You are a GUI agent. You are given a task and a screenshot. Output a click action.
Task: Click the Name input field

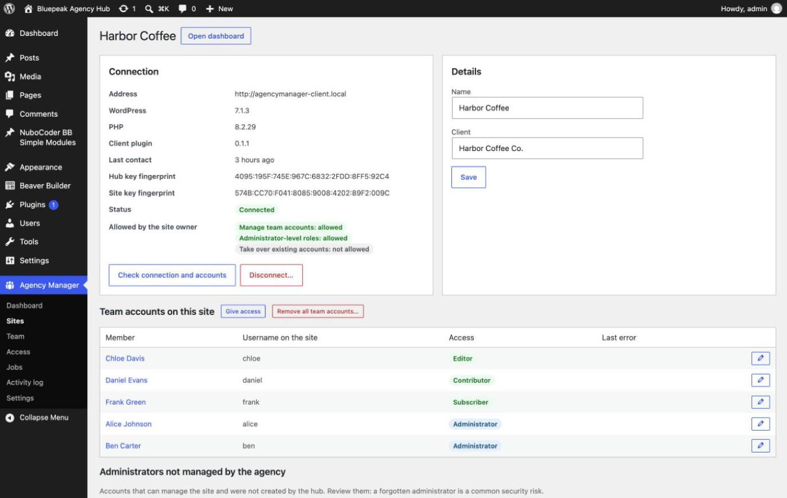click(548, 108)
